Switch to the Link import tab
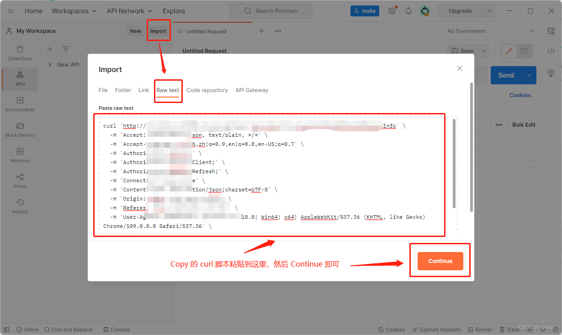 (143, 90)
